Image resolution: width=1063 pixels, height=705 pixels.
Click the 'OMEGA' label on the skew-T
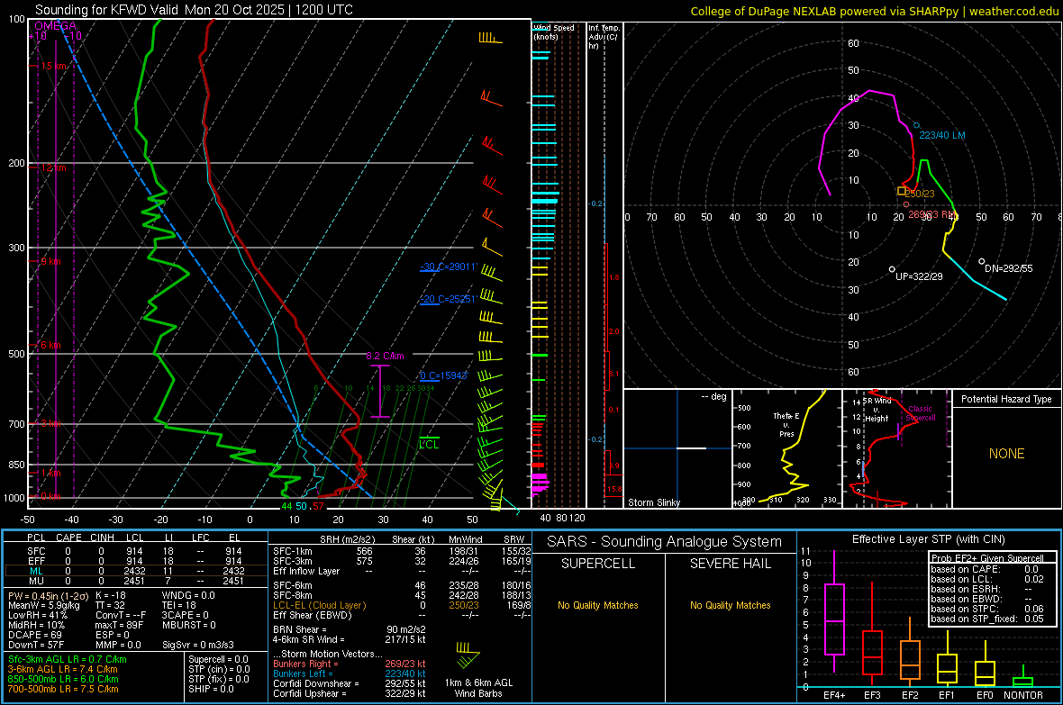pos(55,26)
